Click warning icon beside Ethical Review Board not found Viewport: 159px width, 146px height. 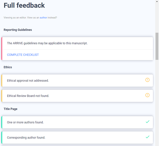tap(147, 95)
